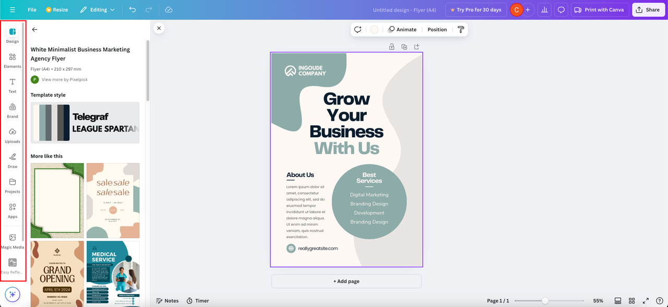Select the copy style paint roller icon

(x=461, y=30)
